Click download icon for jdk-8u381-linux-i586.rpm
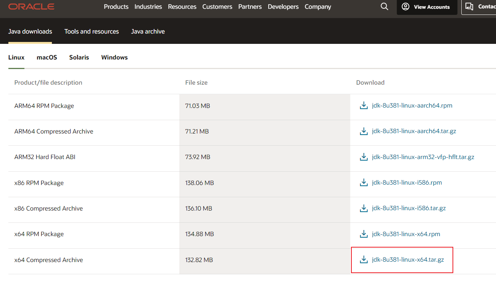496x288 pixels. [x=364, y=182]
